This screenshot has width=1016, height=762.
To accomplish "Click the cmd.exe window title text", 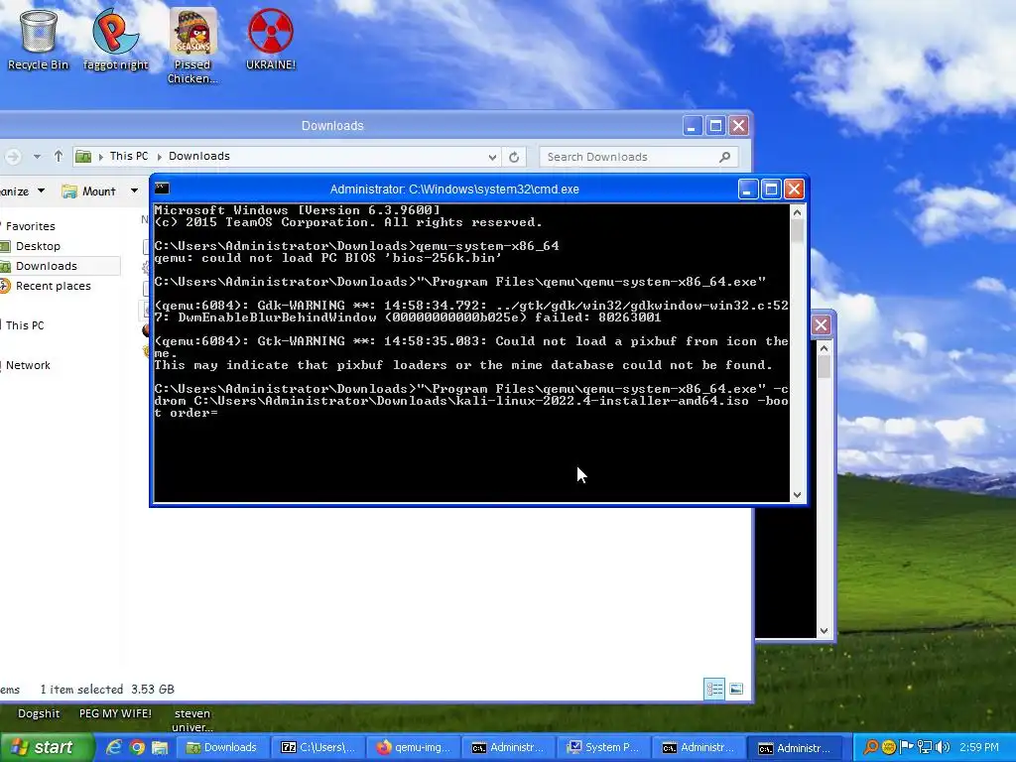I will (454, 190).
